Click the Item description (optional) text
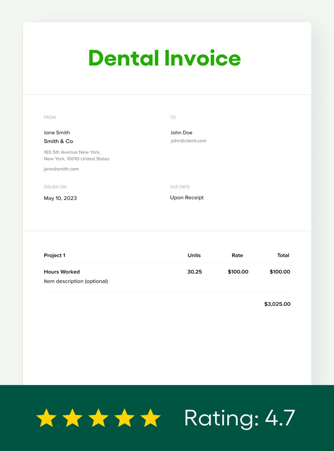The width and height of the screenshot is (334, 451). [76, 281]
